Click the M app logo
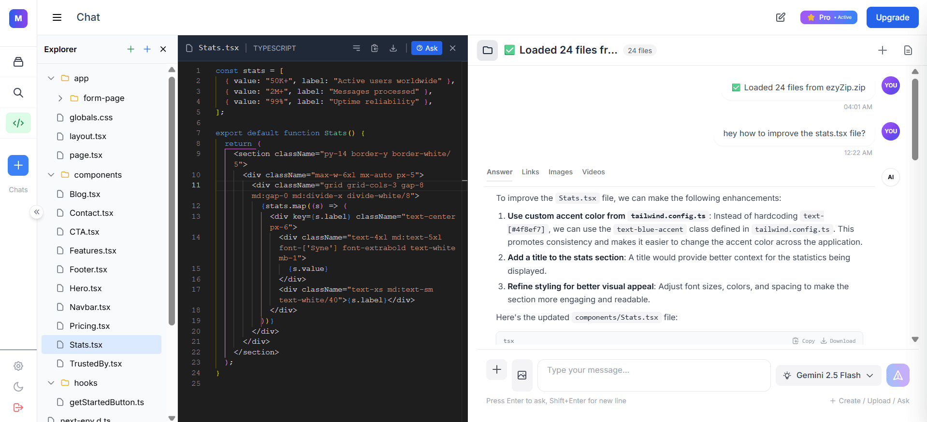The image size is (927, 422). click(18, 18)
